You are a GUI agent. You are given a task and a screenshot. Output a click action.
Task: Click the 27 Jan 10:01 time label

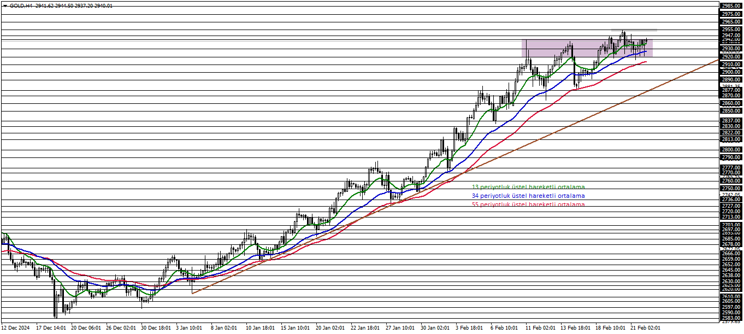400,328
